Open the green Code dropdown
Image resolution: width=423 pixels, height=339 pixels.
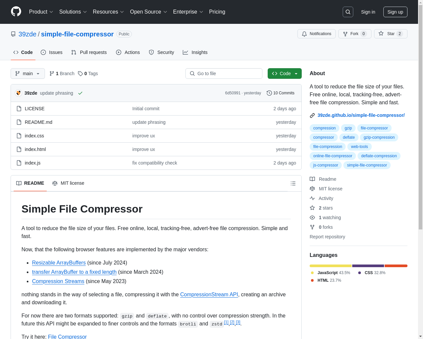click(285, 73)
